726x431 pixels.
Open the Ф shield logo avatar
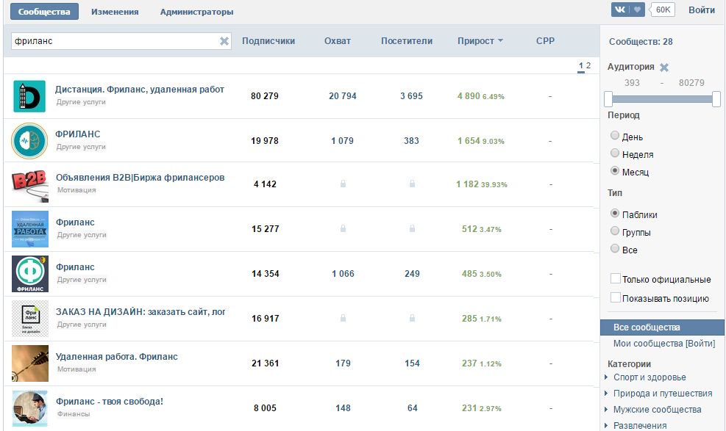(29, 274)
